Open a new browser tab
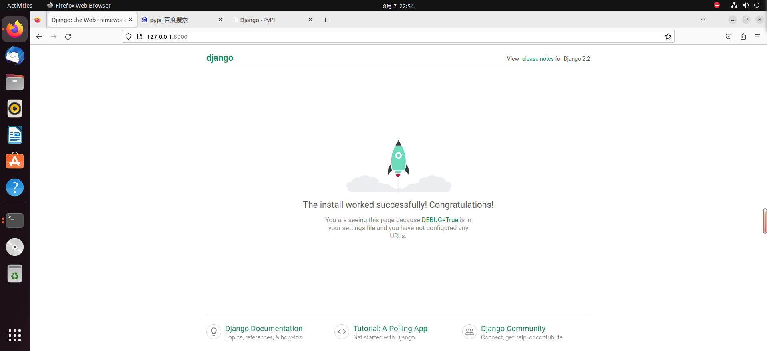 point(326,20)
